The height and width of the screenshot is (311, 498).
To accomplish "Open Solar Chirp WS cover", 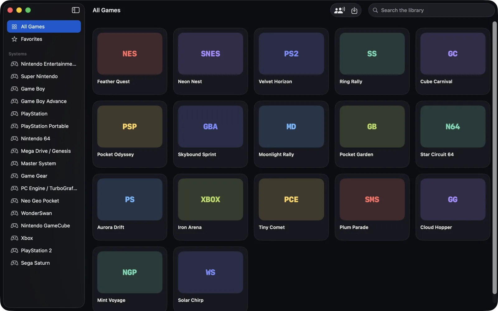I will pos(210,272).
